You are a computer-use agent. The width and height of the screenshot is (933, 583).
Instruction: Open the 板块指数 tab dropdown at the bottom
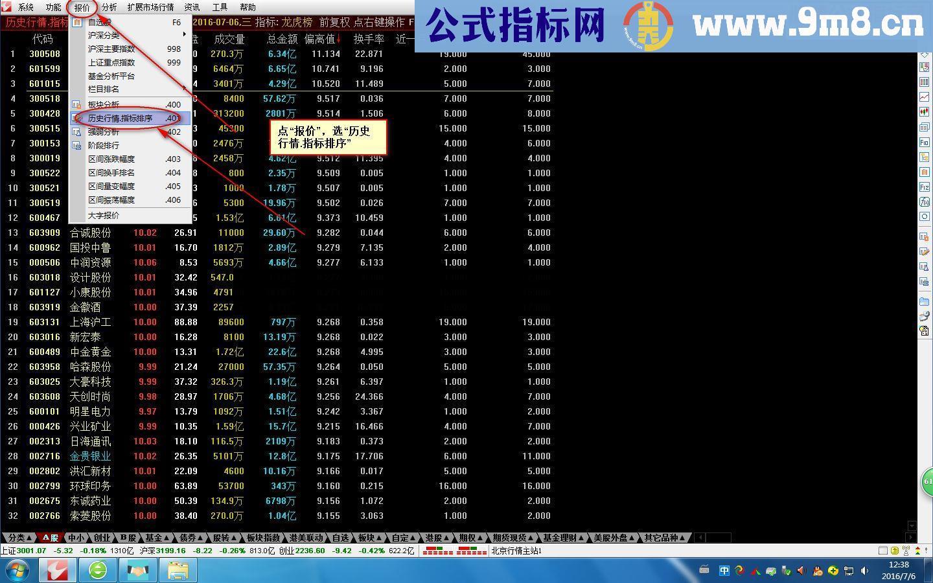(x=264, y=538)
